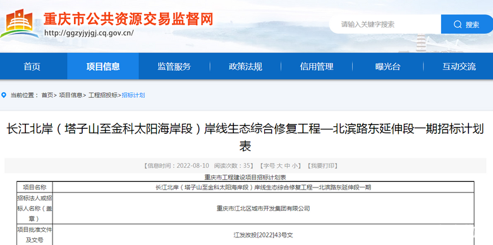Set font size to 大
This screenshot has width=493, height=245.
coord(279,166)
